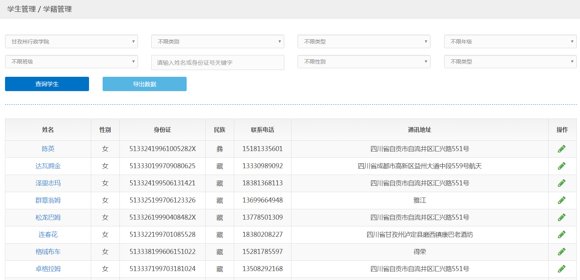This screenshot has height=280, width=580.
Task: Click phone number 13699664948
Action: coord(262,200)
